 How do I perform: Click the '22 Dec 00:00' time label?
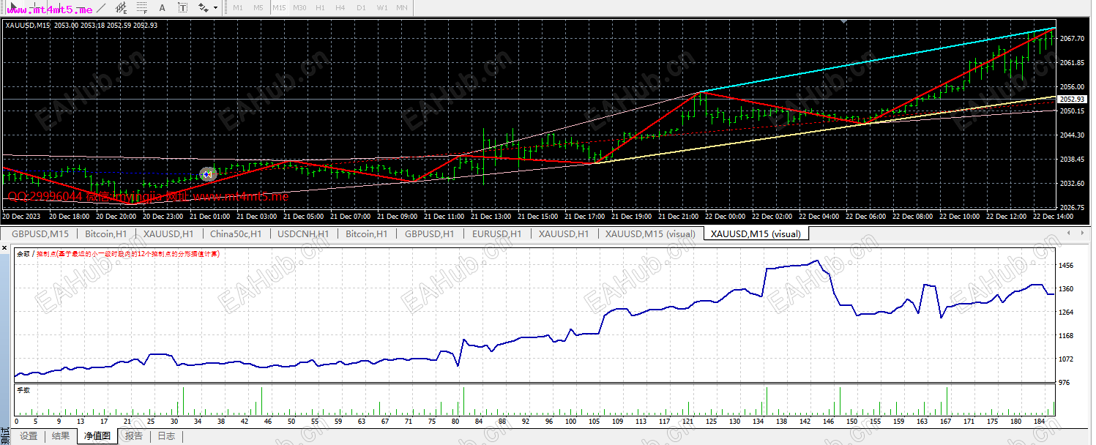coord(726,217)
